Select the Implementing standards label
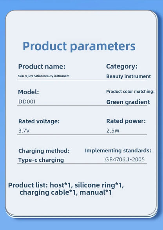 (118, 150)
